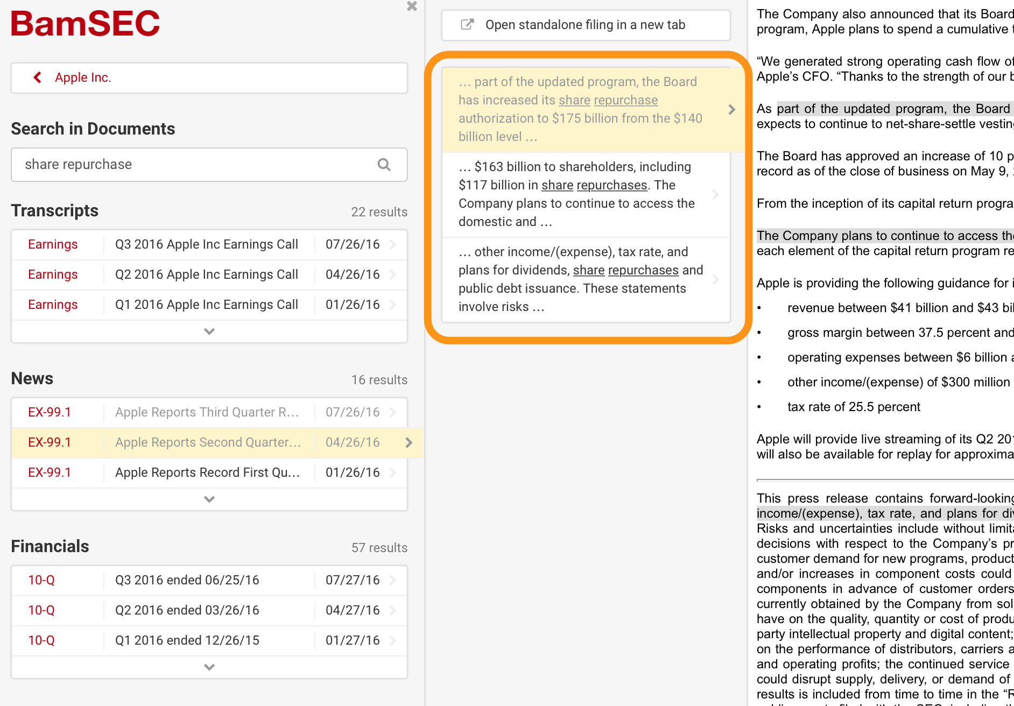The width and height of the screenshot is (1014, 706).
Task: Click the chevron on Q3 2016 Earnings Call row
Action: tap(393, 244)
